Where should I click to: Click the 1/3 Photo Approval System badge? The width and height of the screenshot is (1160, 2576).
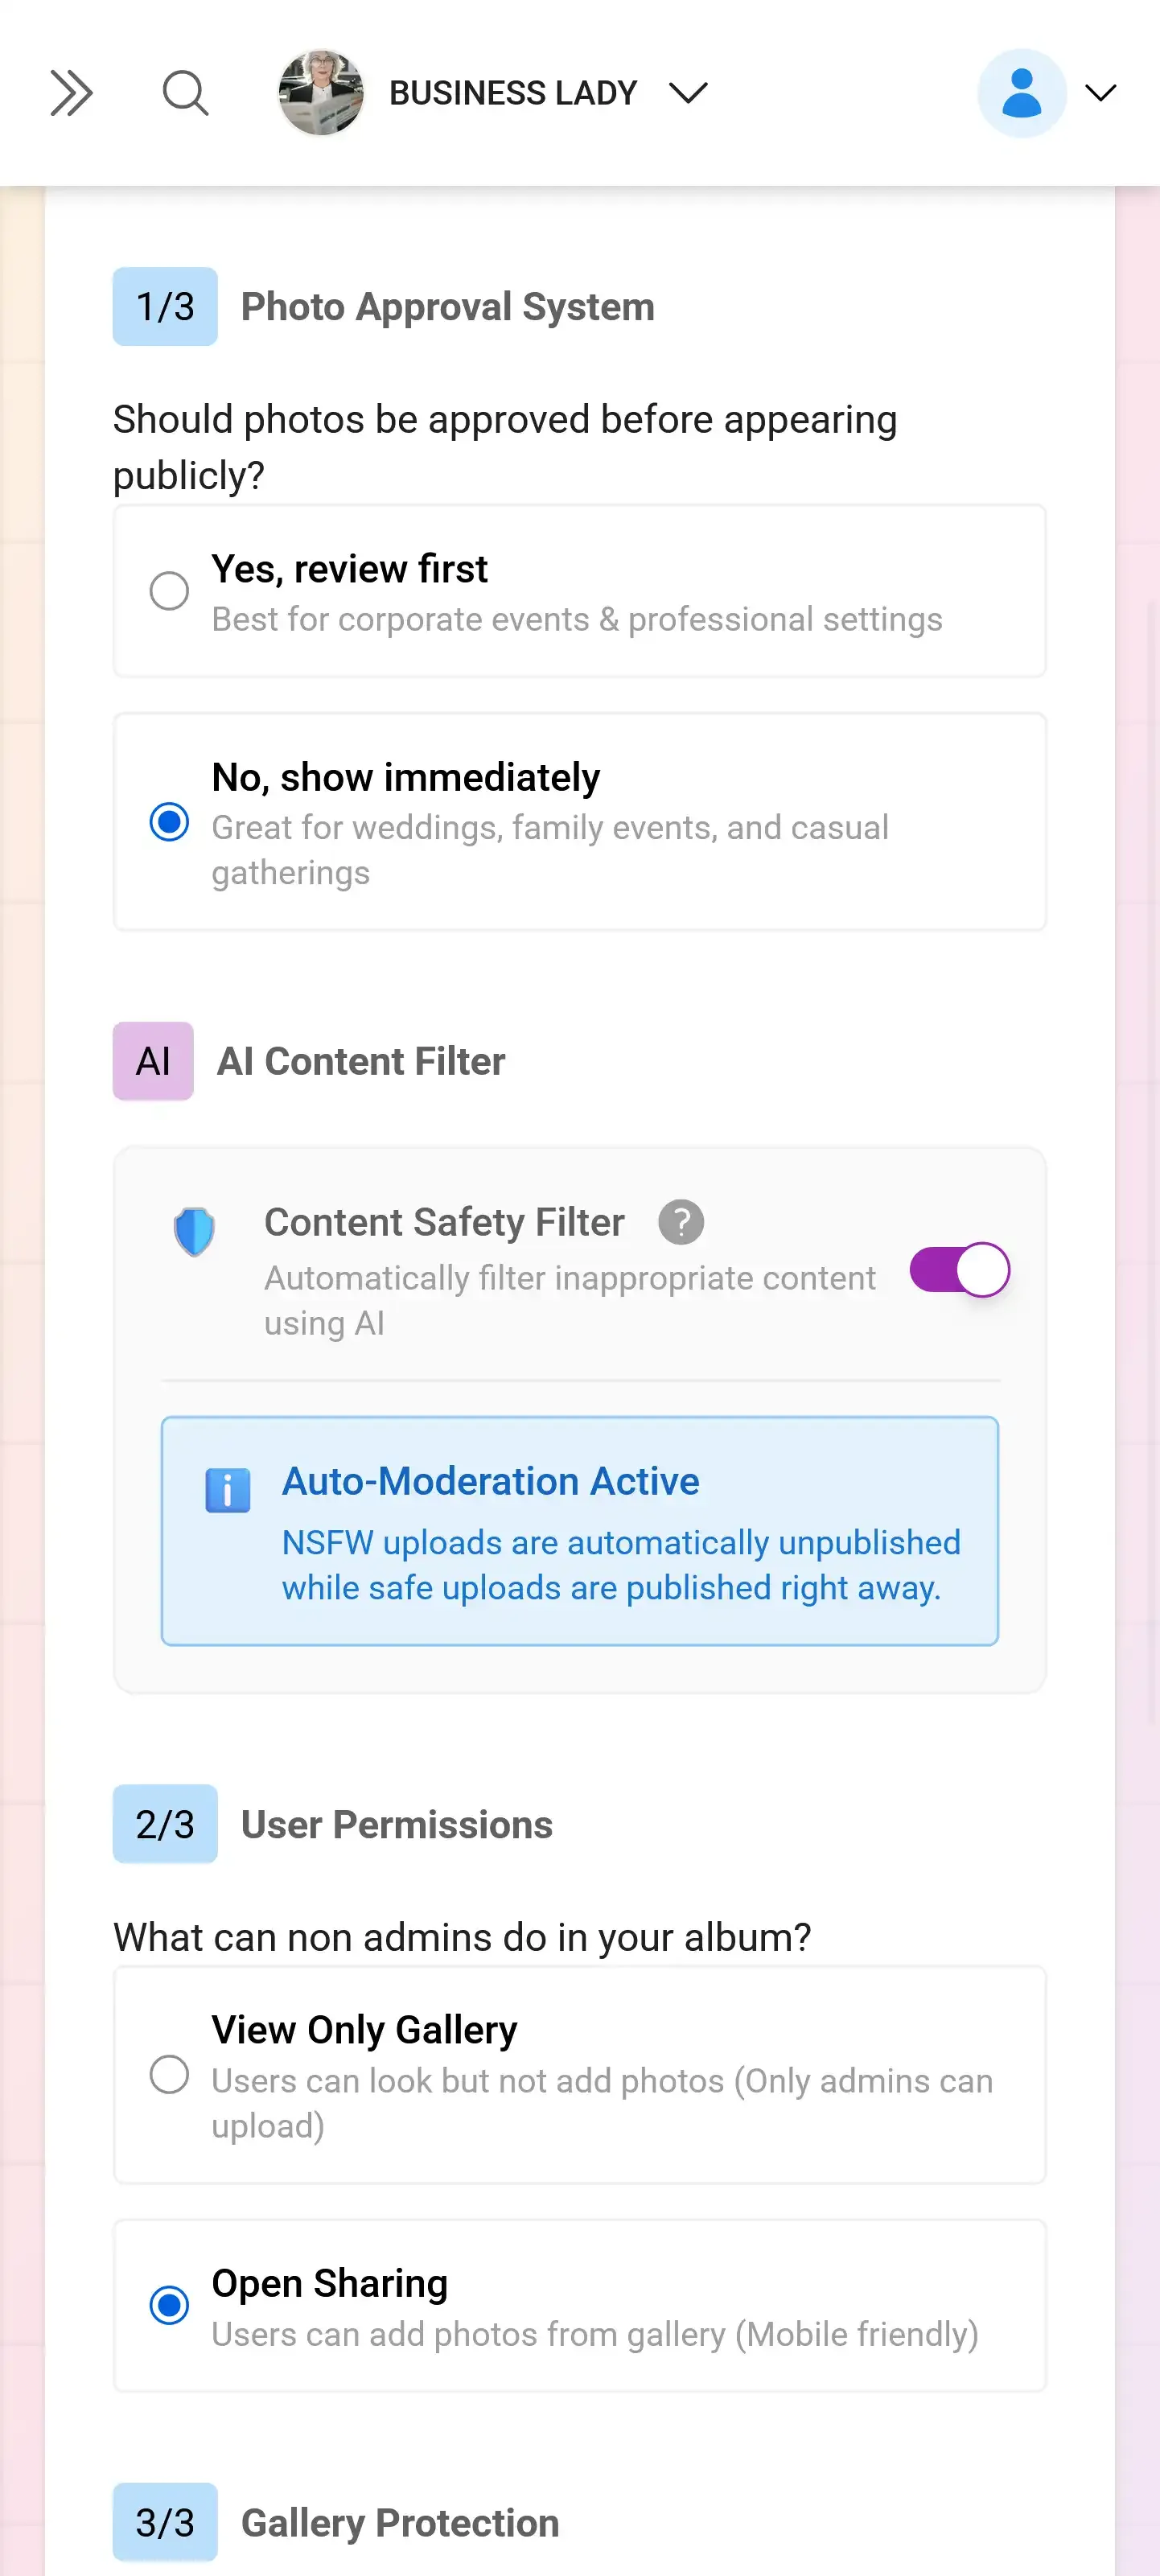click(165, 306)
